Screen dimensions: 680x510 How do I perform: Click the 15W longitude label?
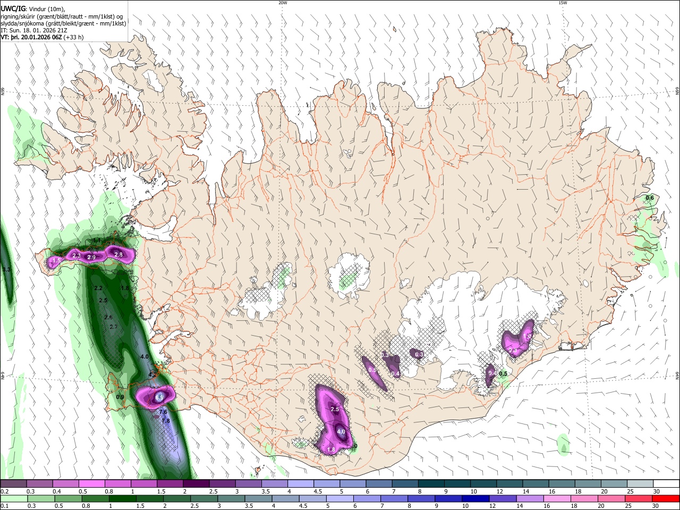563,3
